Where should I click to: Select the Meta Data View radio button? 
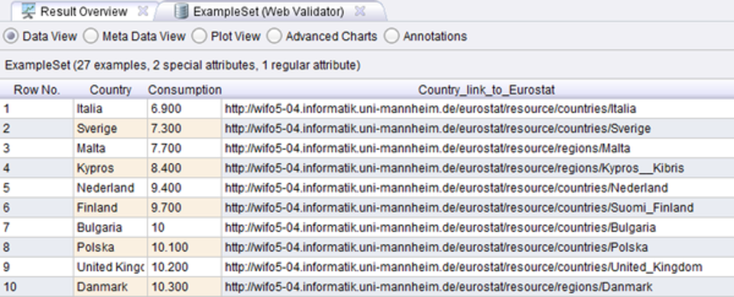[x=91, y=36]
